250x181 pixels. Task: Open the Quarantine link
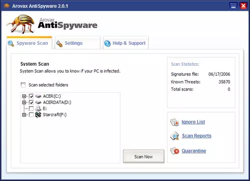(x=194, y=151)
